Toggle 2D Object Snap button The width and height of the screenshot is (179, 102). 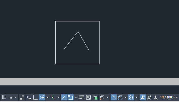71,97
